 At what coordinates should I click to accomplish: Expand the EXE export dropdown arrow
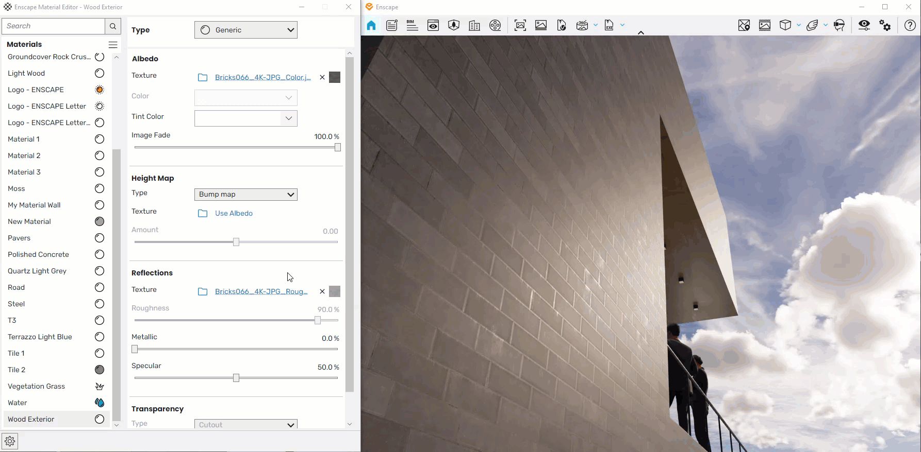(x=622, y=25)
